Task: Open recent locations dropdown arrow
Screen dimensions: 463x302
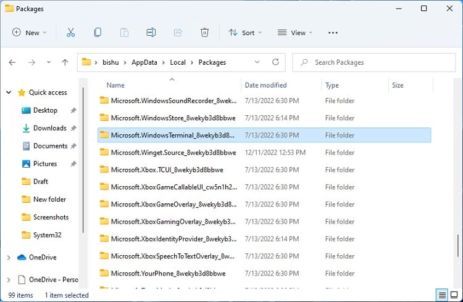Action: 49,62
